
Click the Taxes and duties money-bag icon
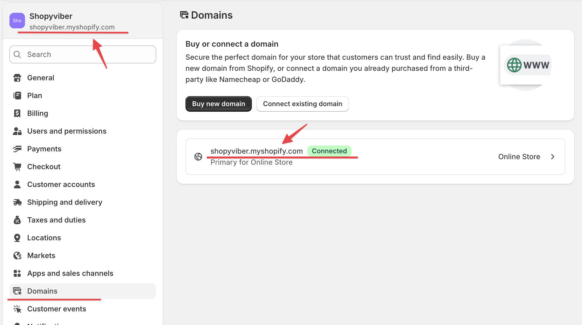pyautogui.click(x=17, y=220)
